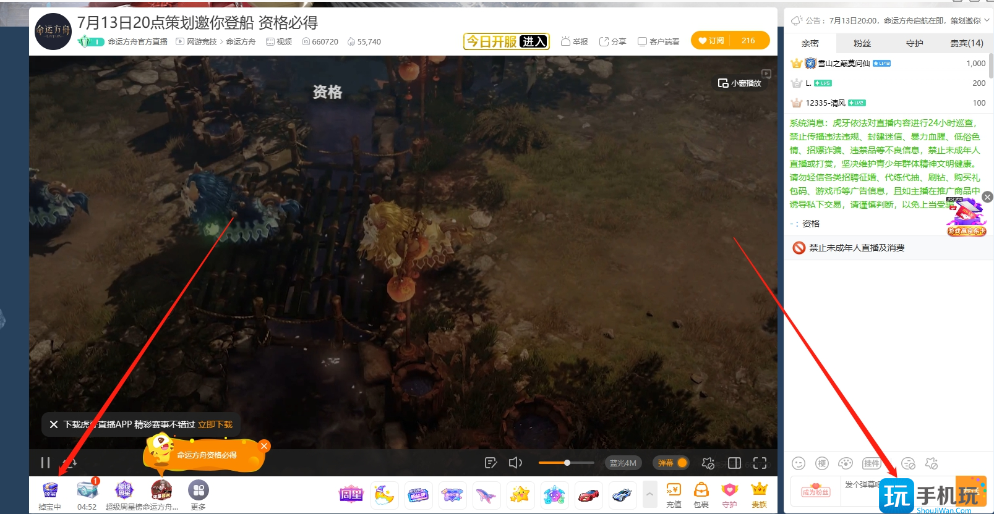Send the red sports car gift
Screen dimensions: 994x514
coord(588,495)
